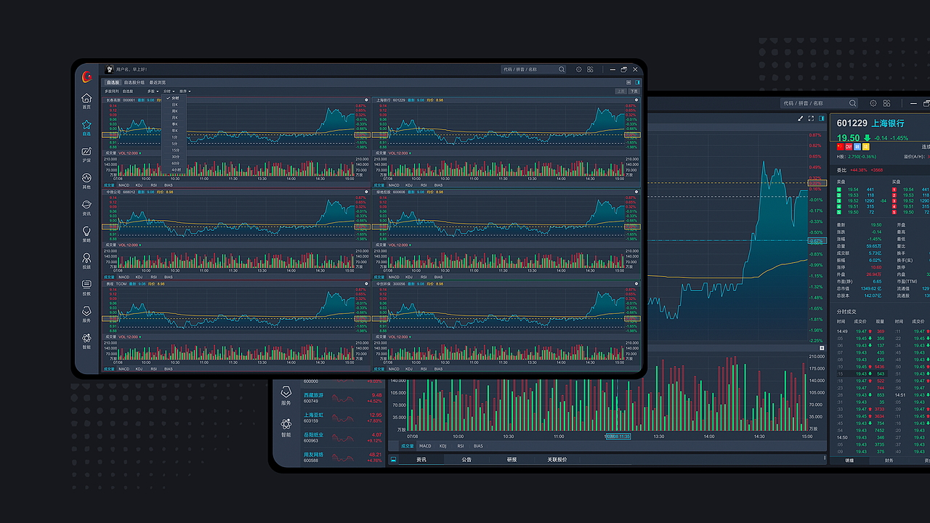Click the red app logo in front window

pyautogui.click(x=86, y=76)
